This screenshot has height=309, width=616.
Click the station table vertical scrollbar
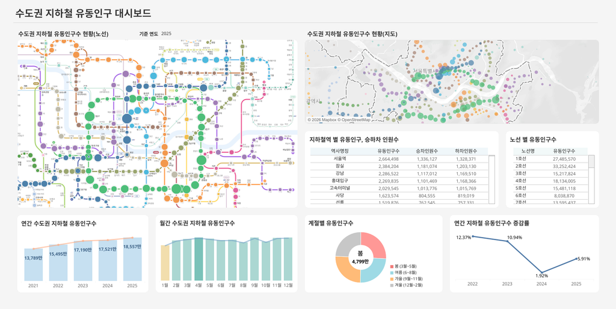(491, 179)
